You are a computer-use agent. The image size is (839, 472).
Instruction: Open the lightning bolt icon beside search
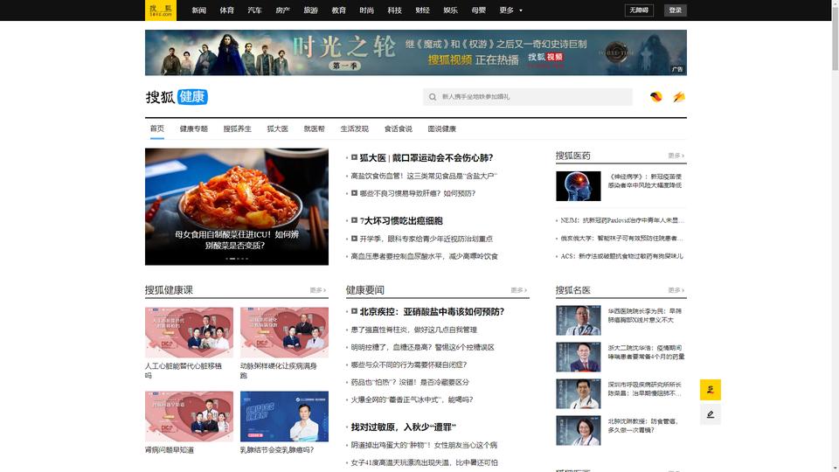679,97
